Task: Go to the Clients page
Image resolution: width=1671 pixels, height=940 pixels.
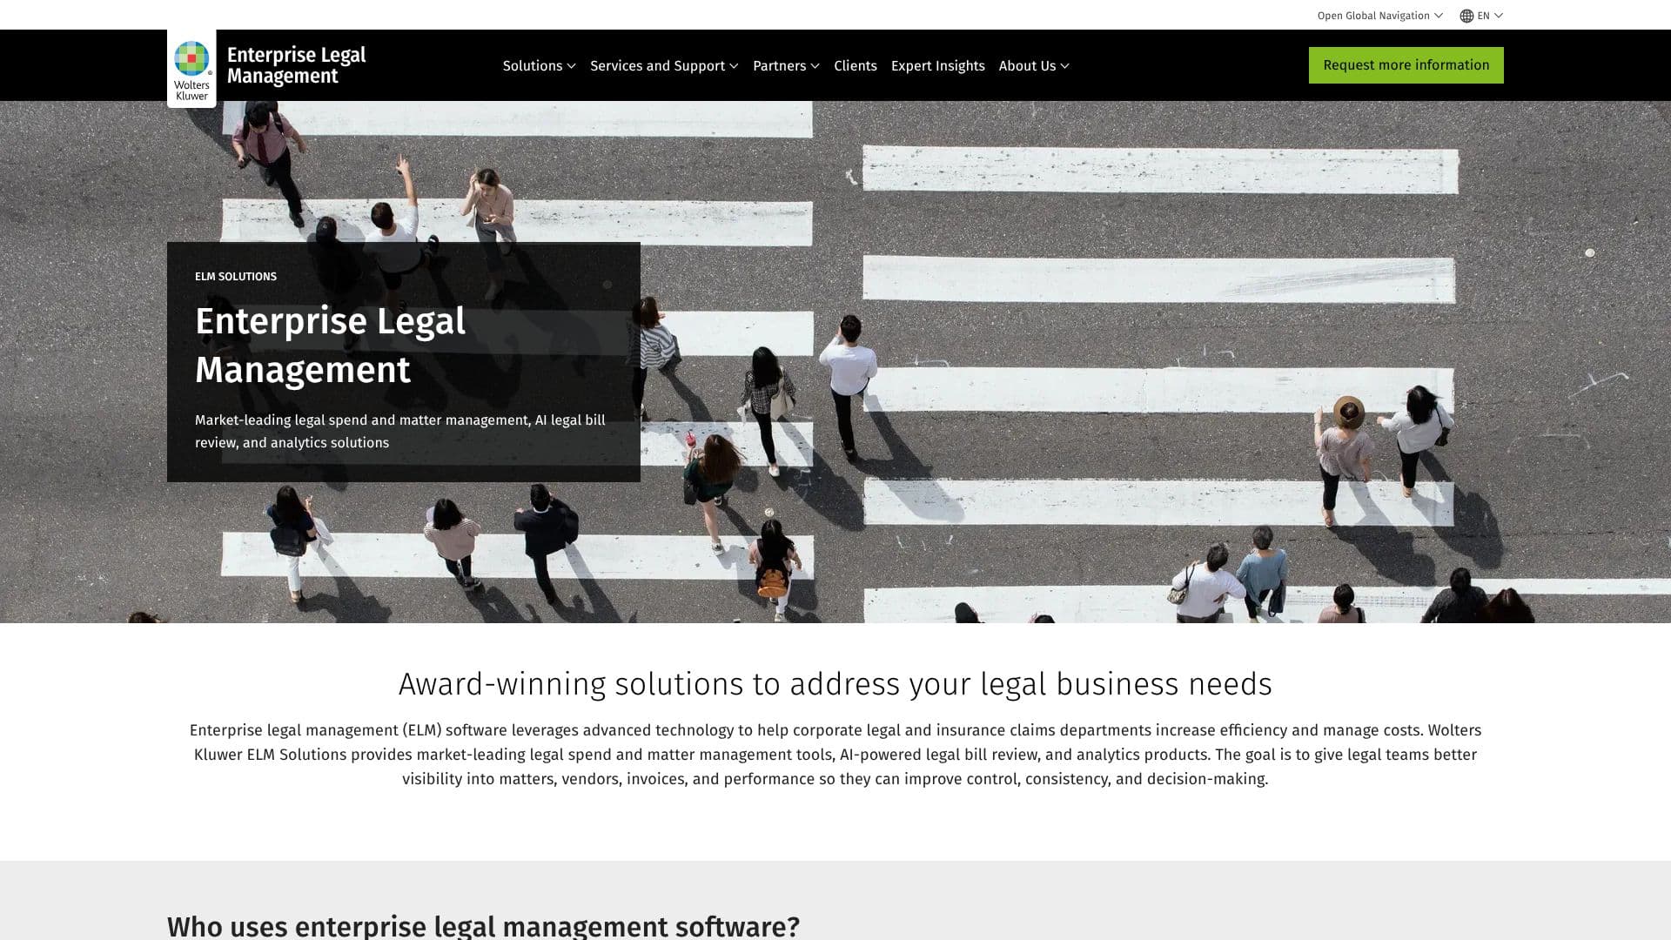Action: pos(856,66)
